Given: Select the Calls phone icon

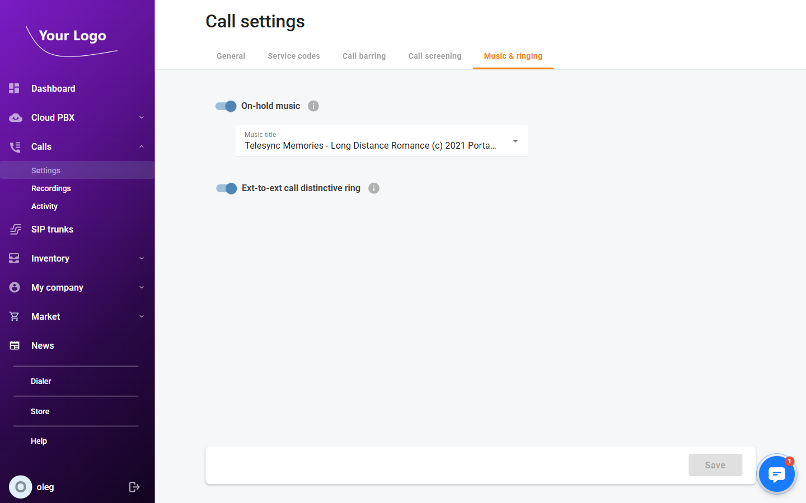Looking at the screenshot, I should pos(15,146).
